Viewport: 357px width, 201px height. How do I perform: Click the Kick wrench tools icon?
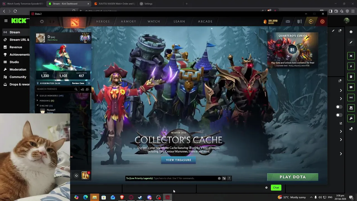coord(351,118)
